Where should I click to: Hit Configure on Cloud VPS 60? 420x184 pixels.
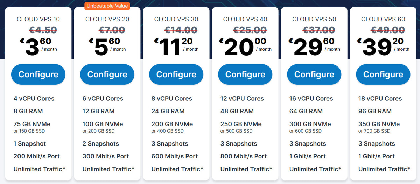click(383, 75)
